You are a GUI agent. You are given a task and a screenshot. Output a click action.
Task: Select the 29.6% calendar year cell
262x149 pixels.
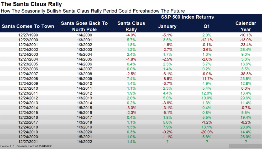(x=245, y=98)
